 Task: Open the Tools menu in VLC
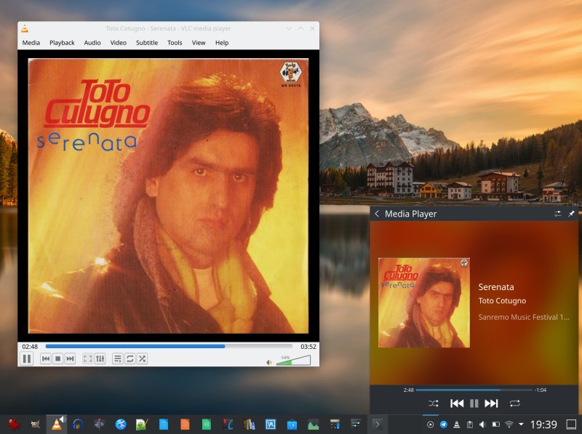[175, 43]
